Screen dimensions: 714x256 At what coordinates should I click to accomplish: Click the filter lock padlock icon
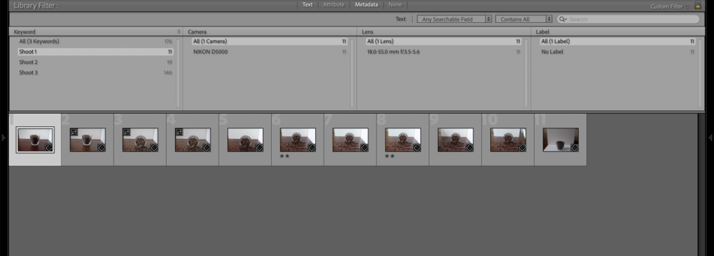tap(697, 5)
